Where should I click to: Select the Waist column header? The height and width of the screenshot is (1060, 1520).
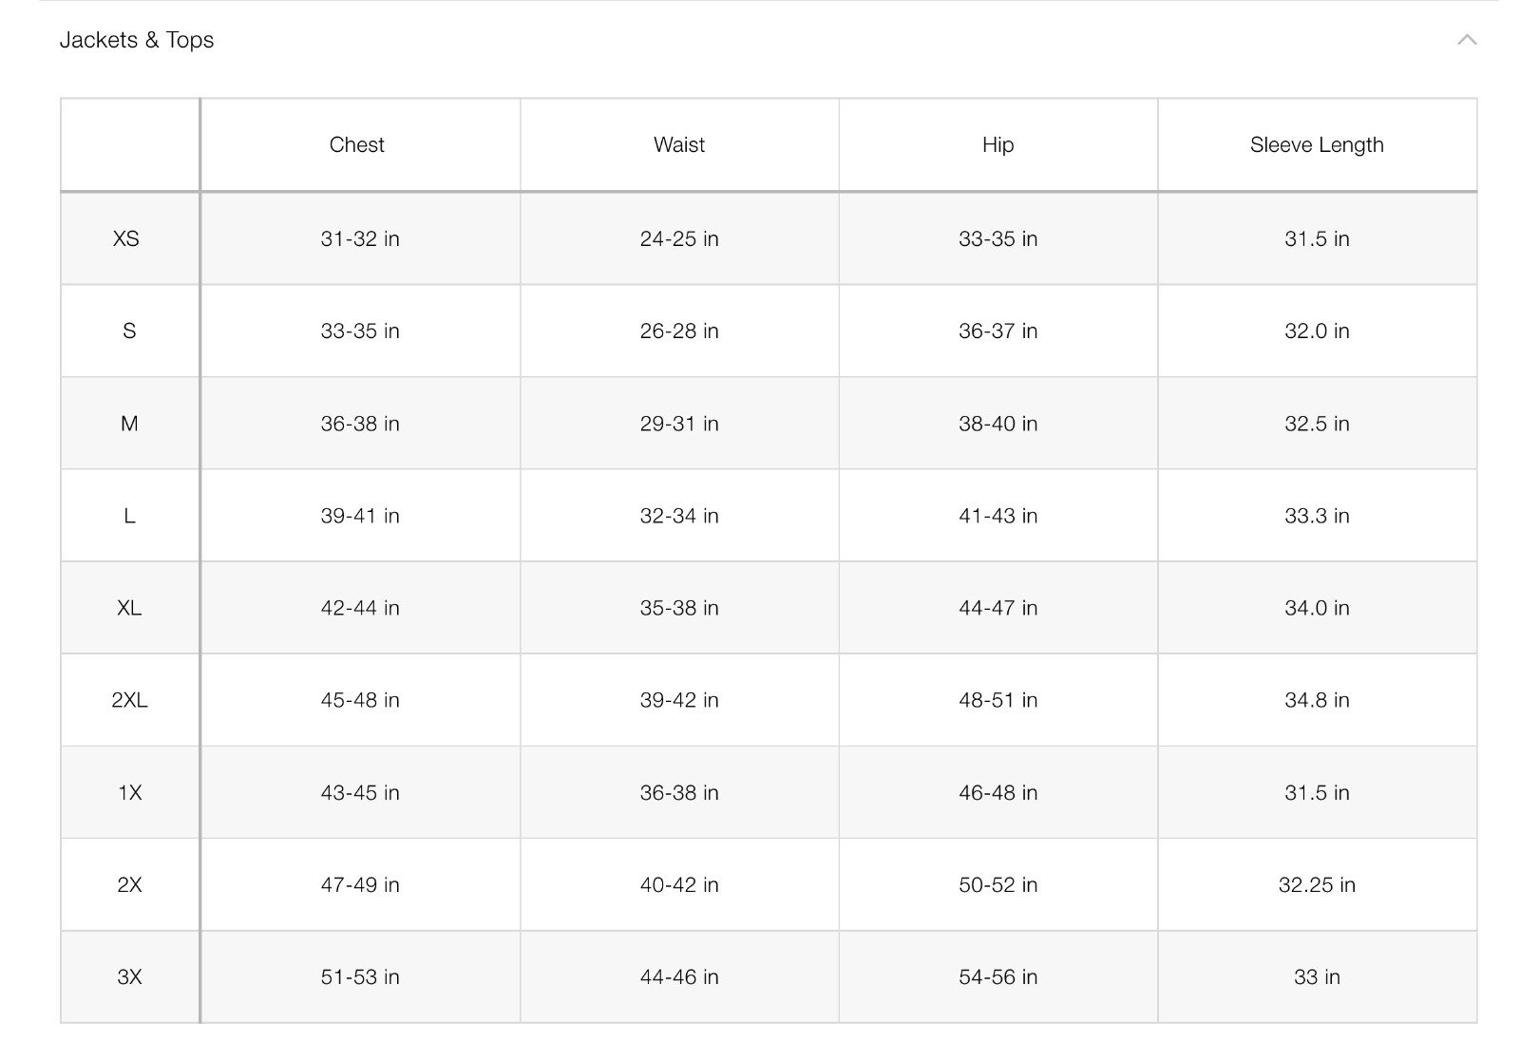pos(679,145)
